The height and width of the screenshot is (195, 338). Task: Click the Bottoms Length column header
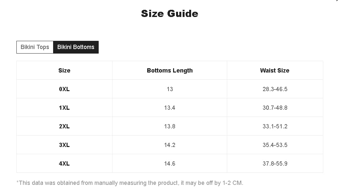(x=169, y=71)
